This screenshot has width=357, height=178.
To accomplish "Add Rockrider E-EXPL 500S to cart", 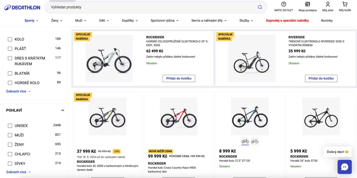I will pos(179,78).
